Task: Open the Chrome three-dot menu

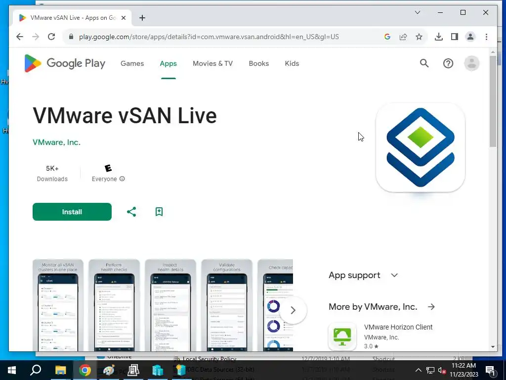Action: click(486, 37)
